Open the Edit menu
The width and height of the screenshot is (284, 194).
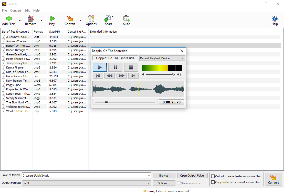[x=27, y=11]
